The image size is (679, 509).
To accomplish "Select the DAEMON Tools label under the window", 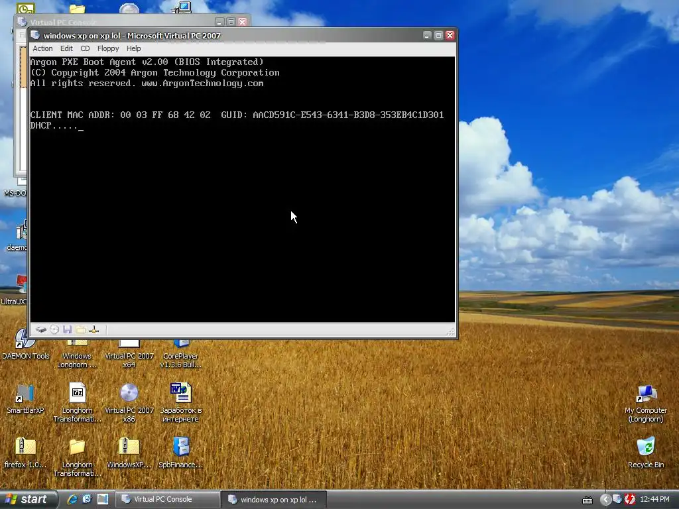I will click(x=26, y=356).
